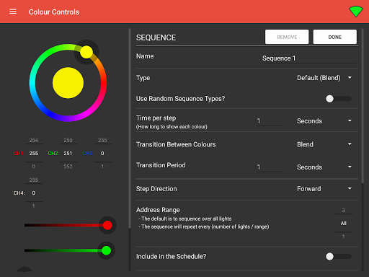
Task: Click the CH1: label
Action: pyautogui.click(x=19, y=153)
